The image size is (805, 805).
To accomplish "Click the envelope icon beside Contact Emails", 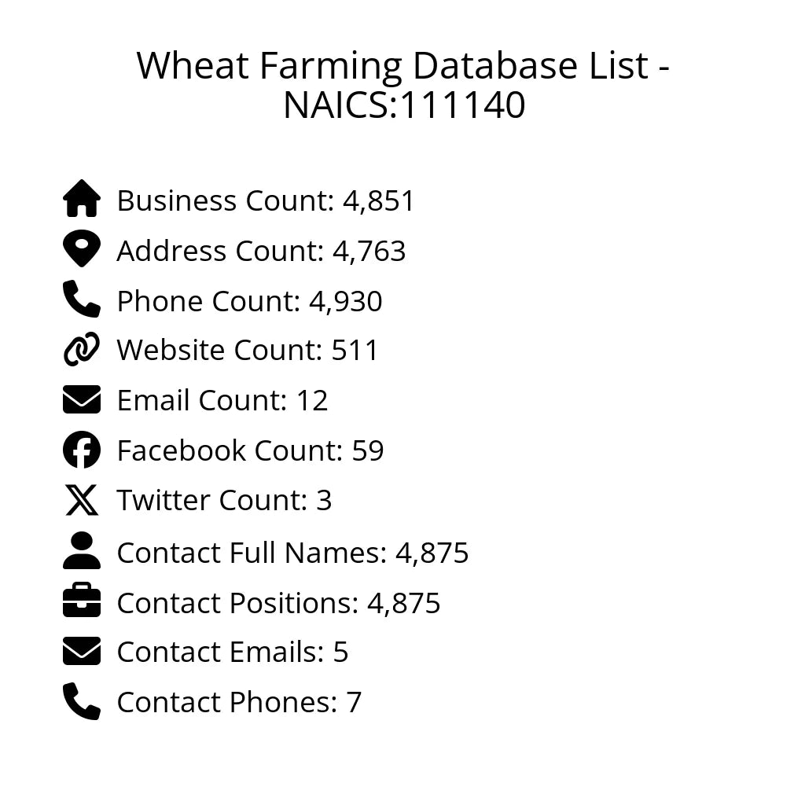I will tap(82, 652).
